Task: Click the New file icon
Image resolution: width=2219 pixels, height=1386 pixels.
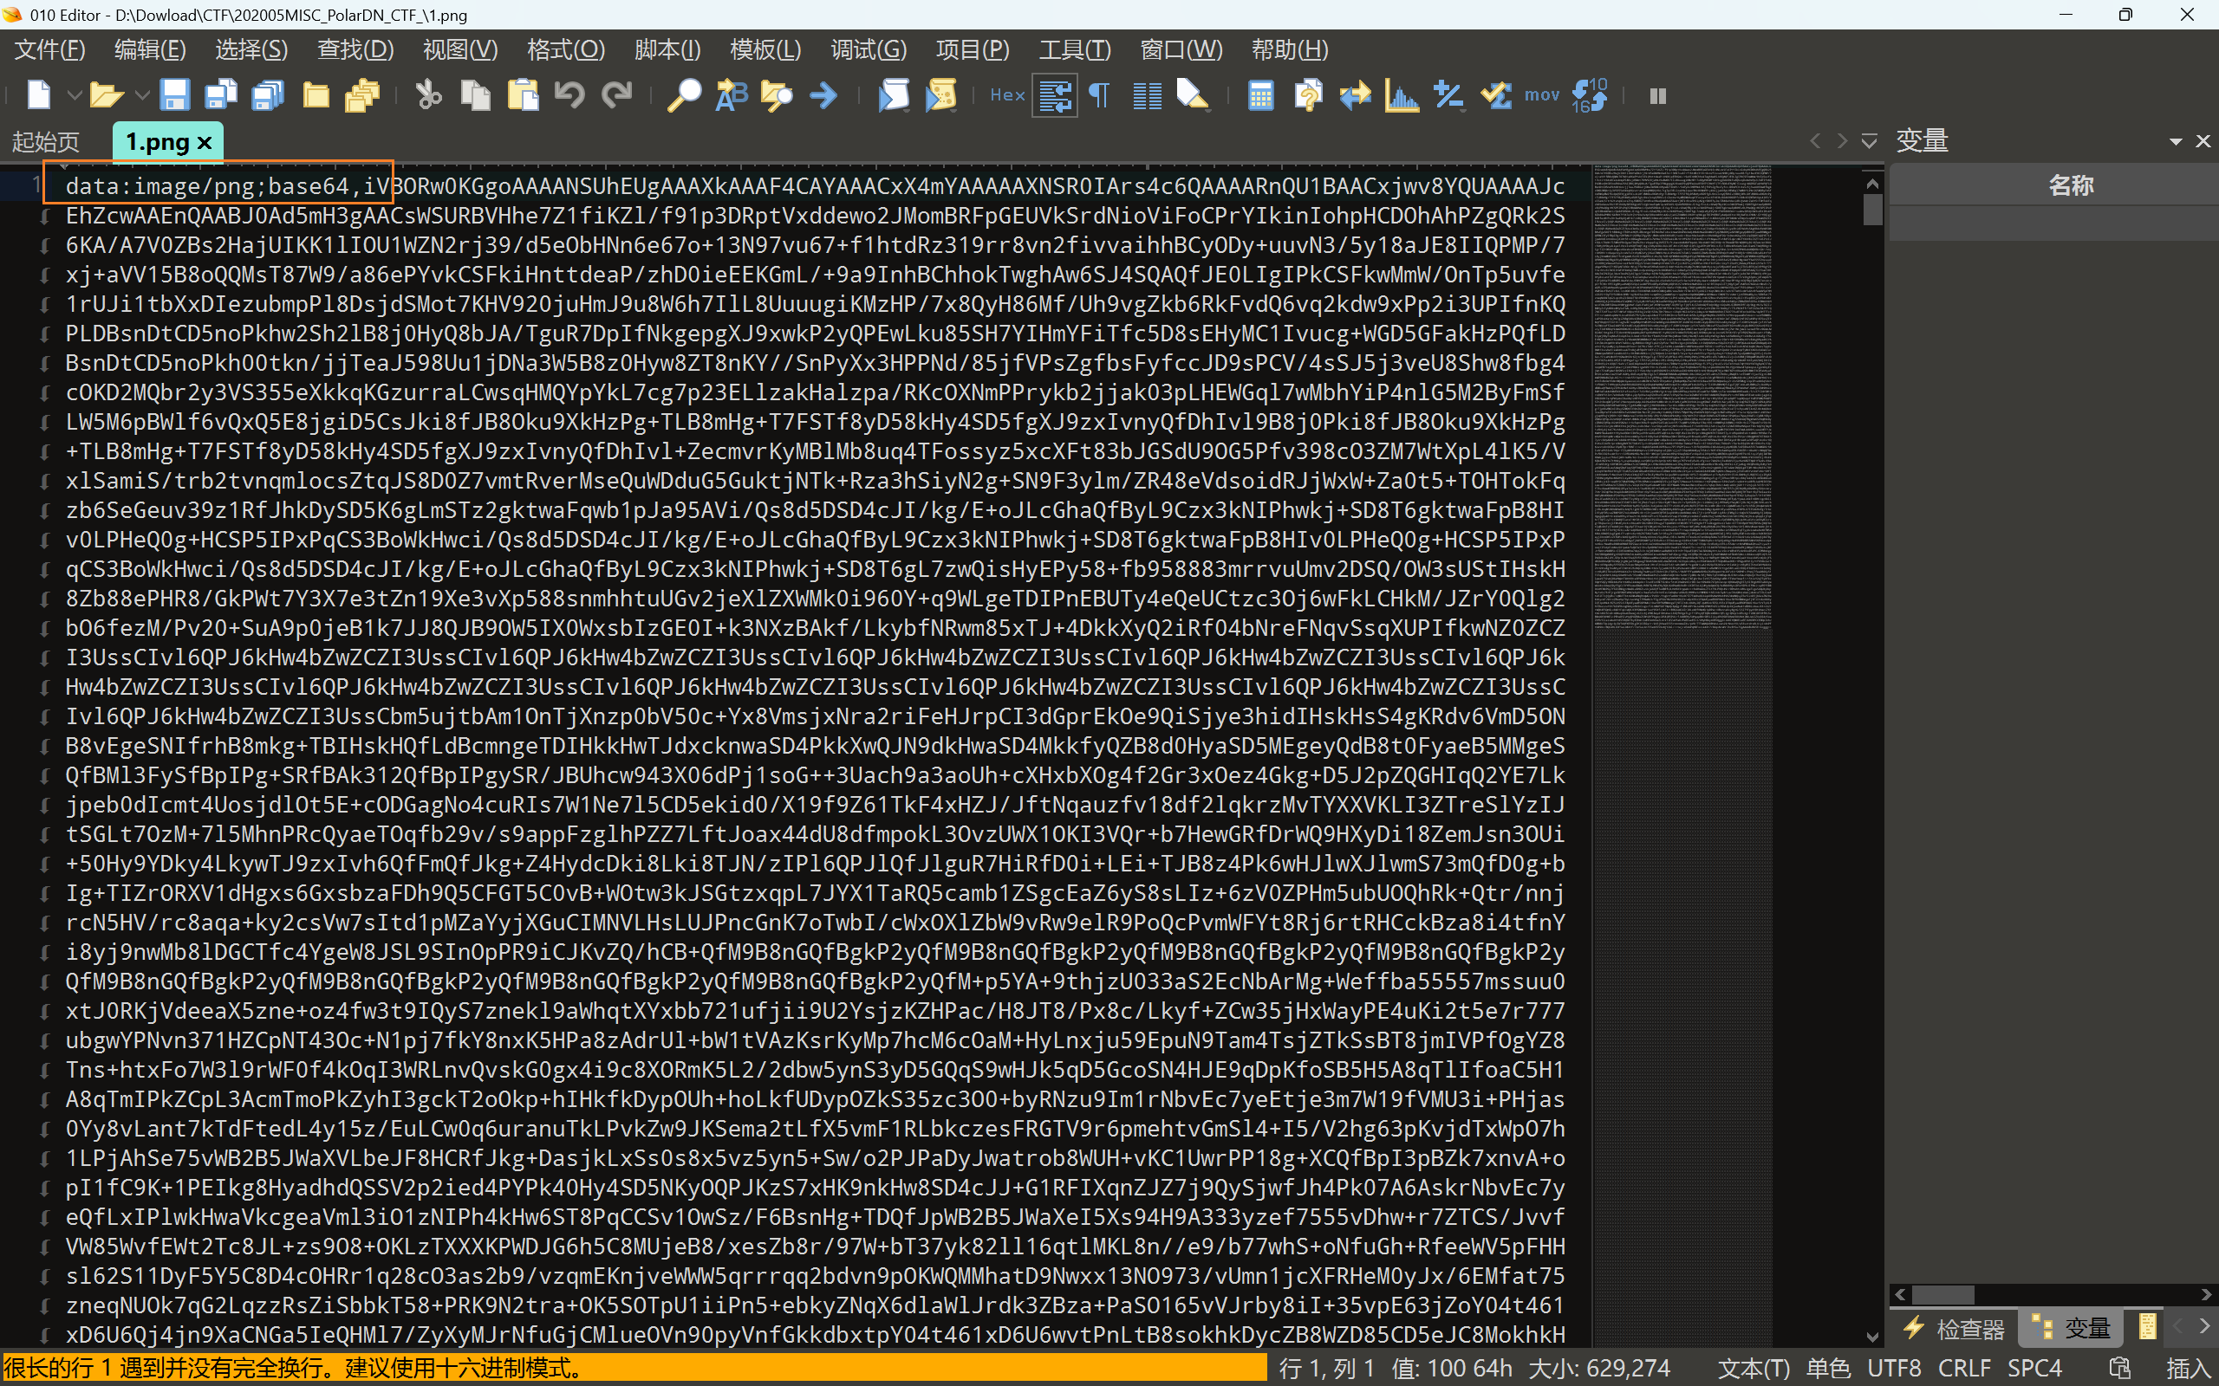Action: [38, 94]
